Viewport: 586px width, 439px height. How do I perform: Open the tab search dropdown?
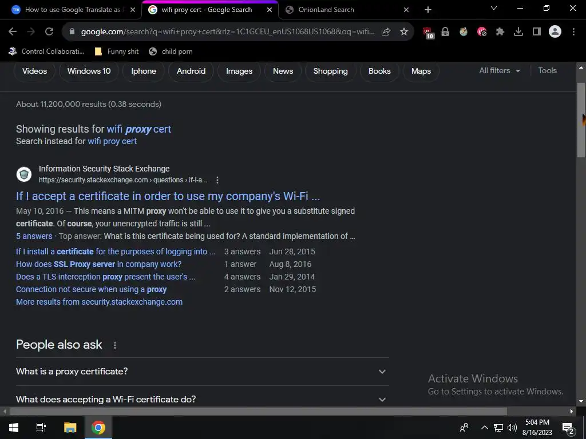494,8
